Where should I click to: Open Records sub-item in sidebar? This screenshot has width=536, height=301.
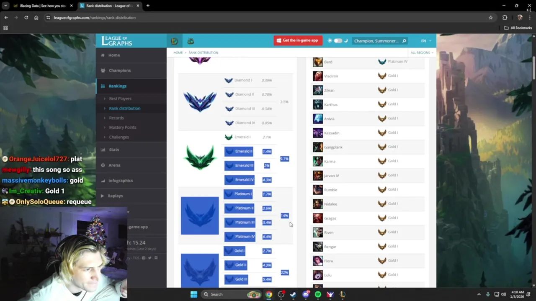pyautogui.click(x=116, y=118)
